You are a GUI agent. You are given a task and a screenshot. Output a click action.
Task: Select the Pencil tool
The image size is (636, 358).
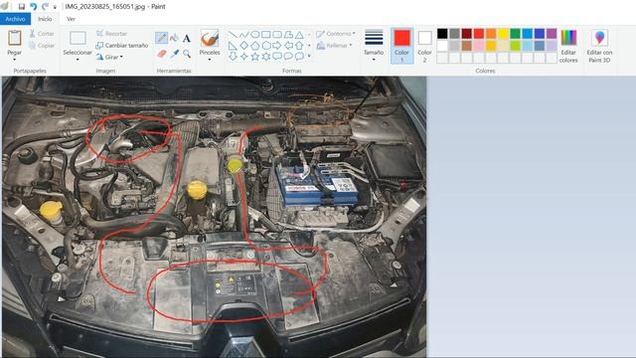pos(161,38)
